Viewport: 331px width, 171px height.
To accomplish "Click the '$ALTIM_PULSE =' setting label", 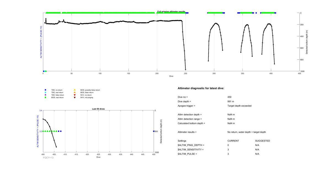I will (188, 154).
